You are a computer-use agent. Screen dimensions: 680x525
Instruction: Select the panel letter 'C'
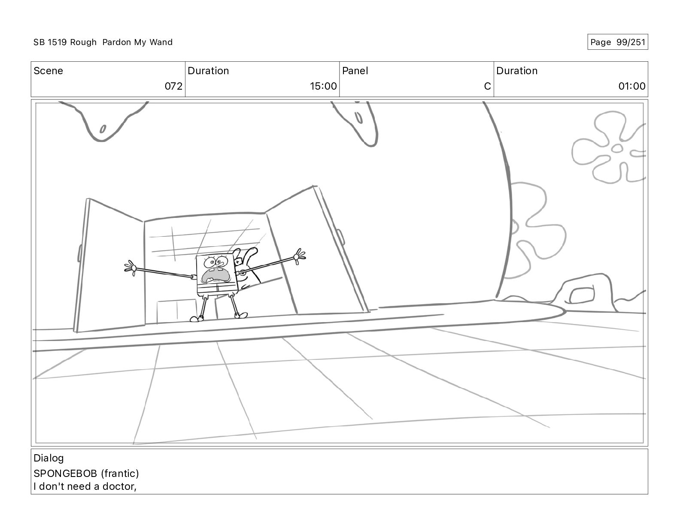[487, 86]
